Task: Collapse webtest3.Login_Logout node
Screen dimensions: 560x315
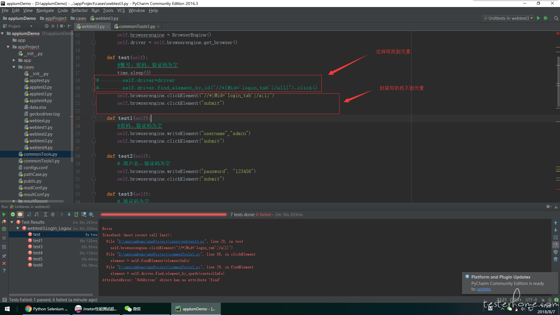Action: tap(18, 228)
